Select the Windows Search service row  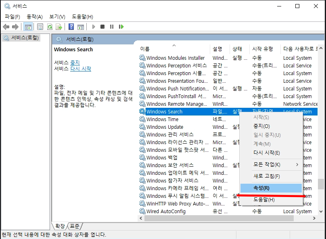pos(228,111)
